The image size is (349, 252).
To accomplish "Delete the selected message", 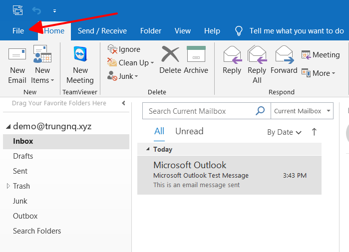I will (170, 60).
